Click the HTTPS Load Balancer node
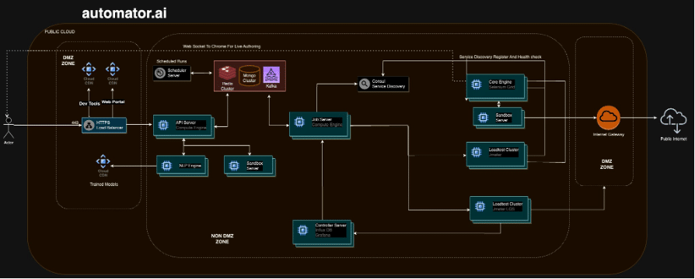This screenshot has width=695, height=279. tap(103, 125)
